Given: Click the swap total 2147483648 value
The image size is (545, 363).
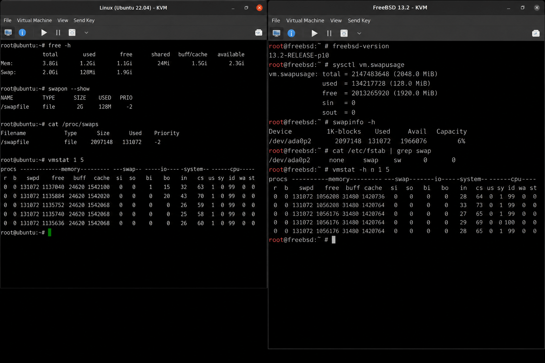Looking at the screenshot, I should tap(370, 74).
